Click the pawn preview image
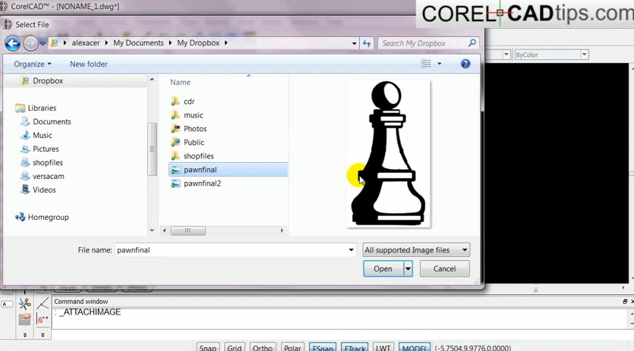The height and width of the screenshot is (351, 634). click(x=389, y=153)
